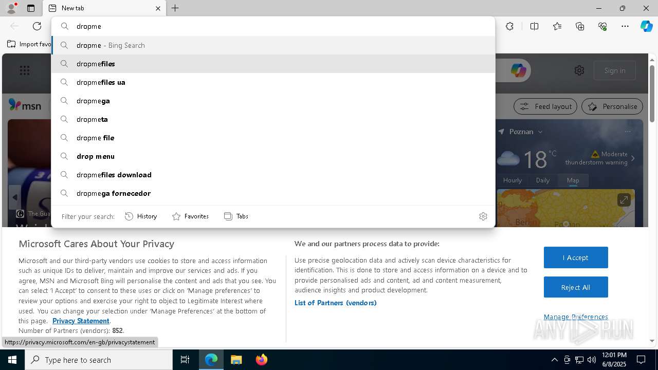The width and height of the screenshot is (658, 370).
Task: Open the Windows Start menu
Action: click(x=12, y=360)
